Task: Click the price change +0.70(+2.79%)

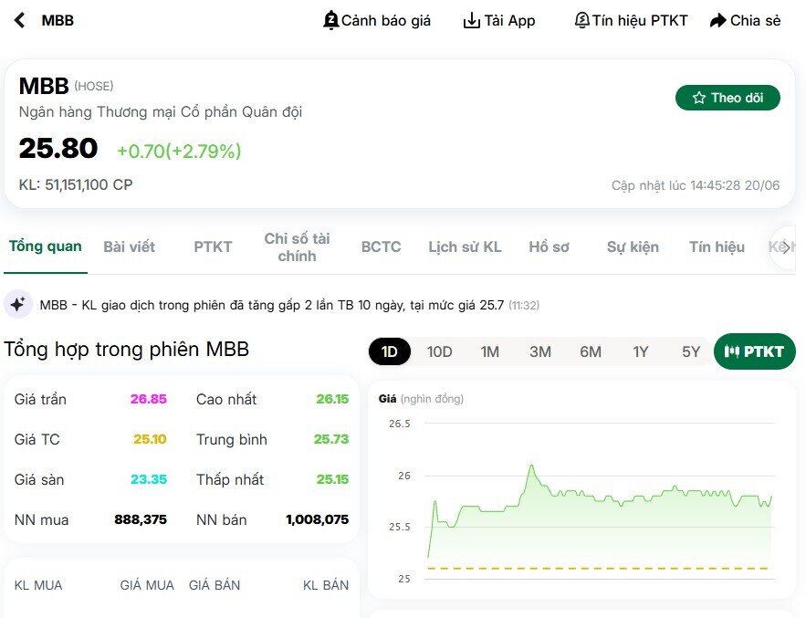Action: [179, 152]
